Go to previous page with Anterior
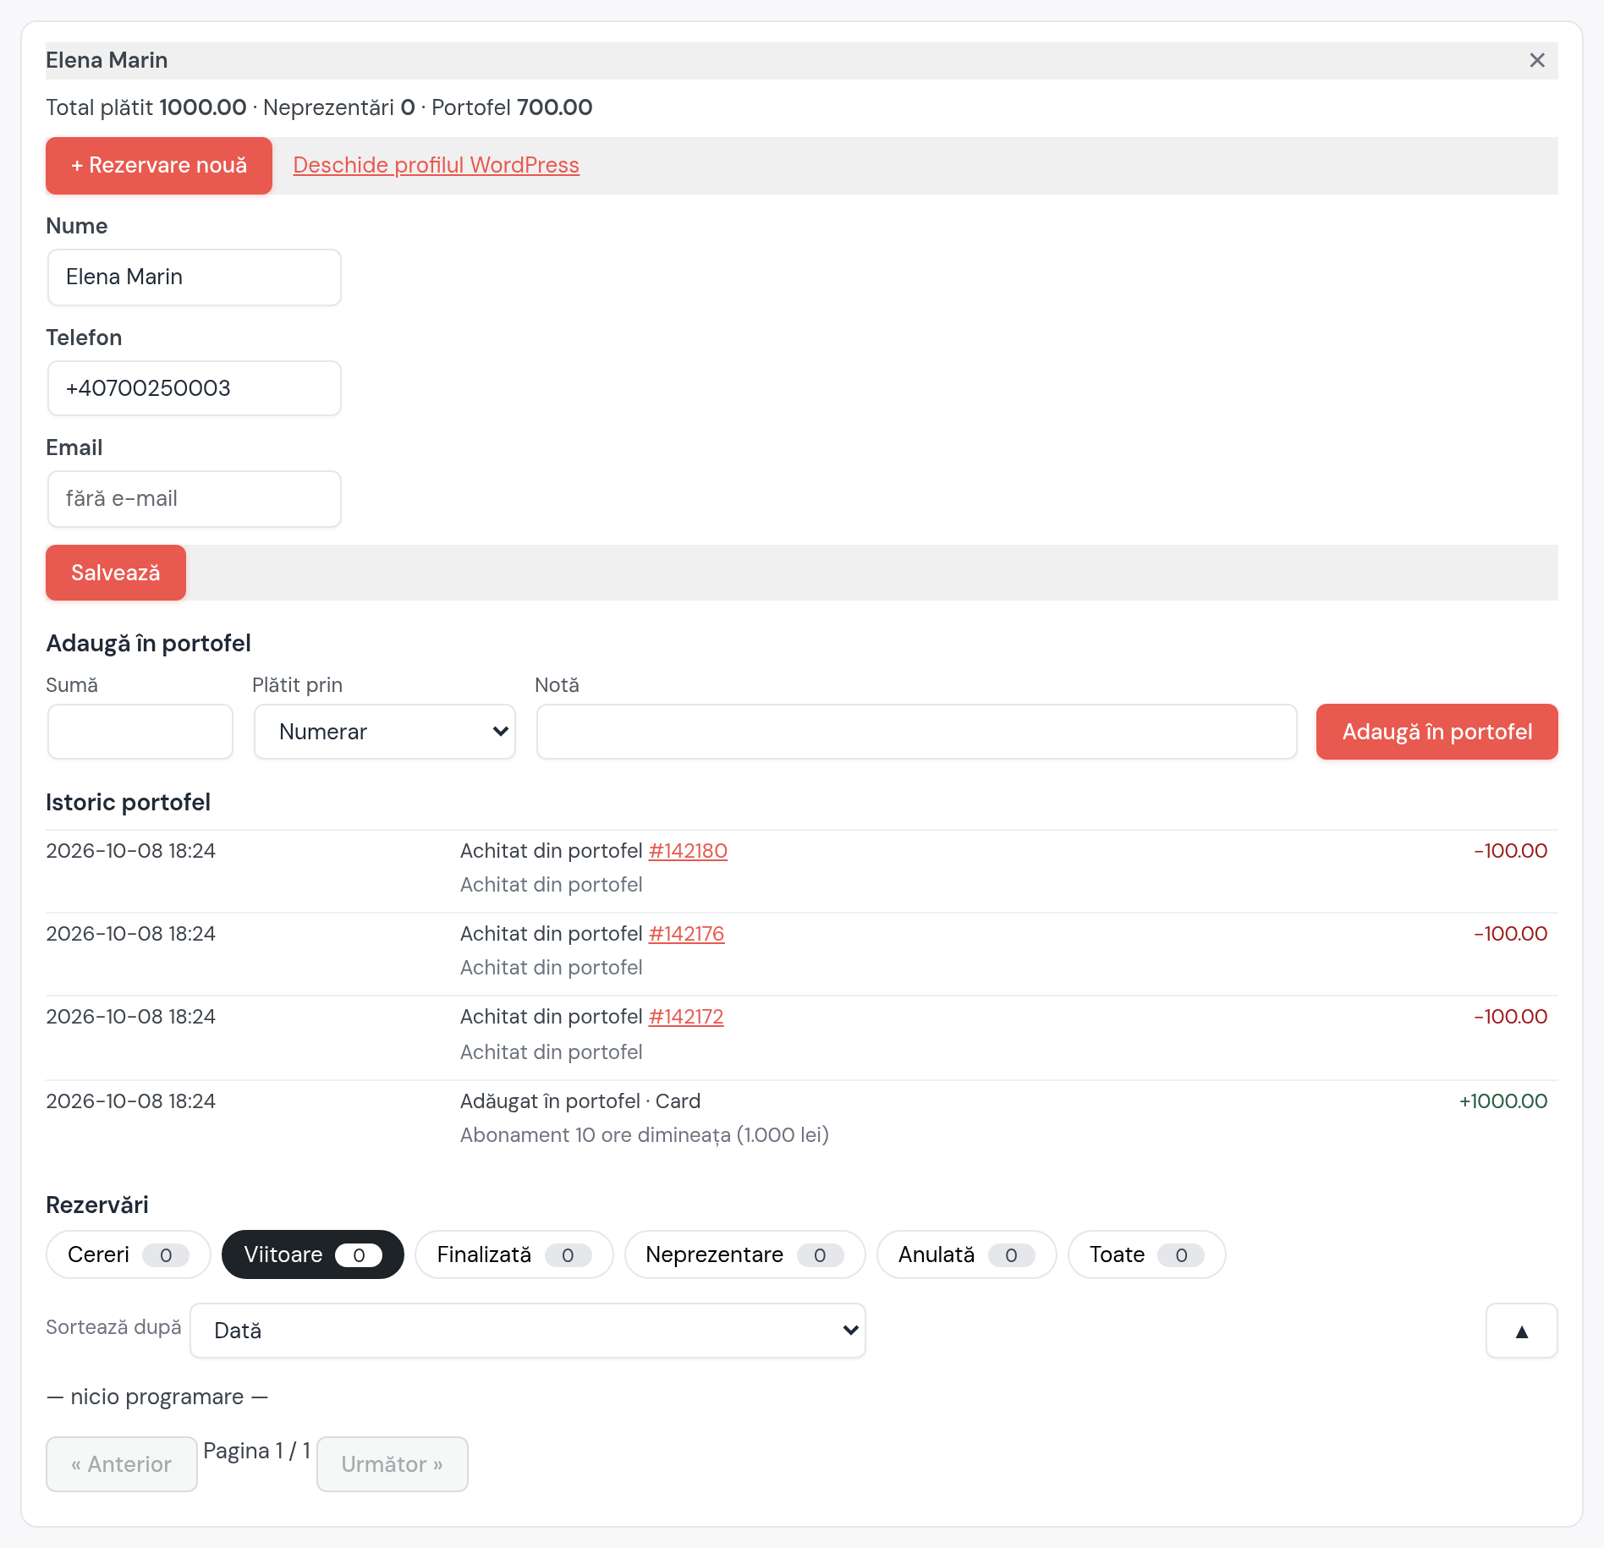Viewport: 1604px width, 1548px height. click(122, 1464)
